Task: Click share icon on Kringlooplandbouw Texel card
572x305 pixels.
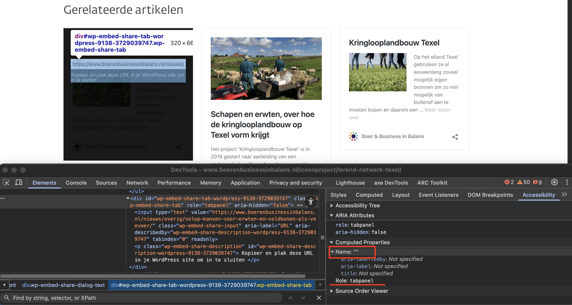Action: click(x=455, y=137)
